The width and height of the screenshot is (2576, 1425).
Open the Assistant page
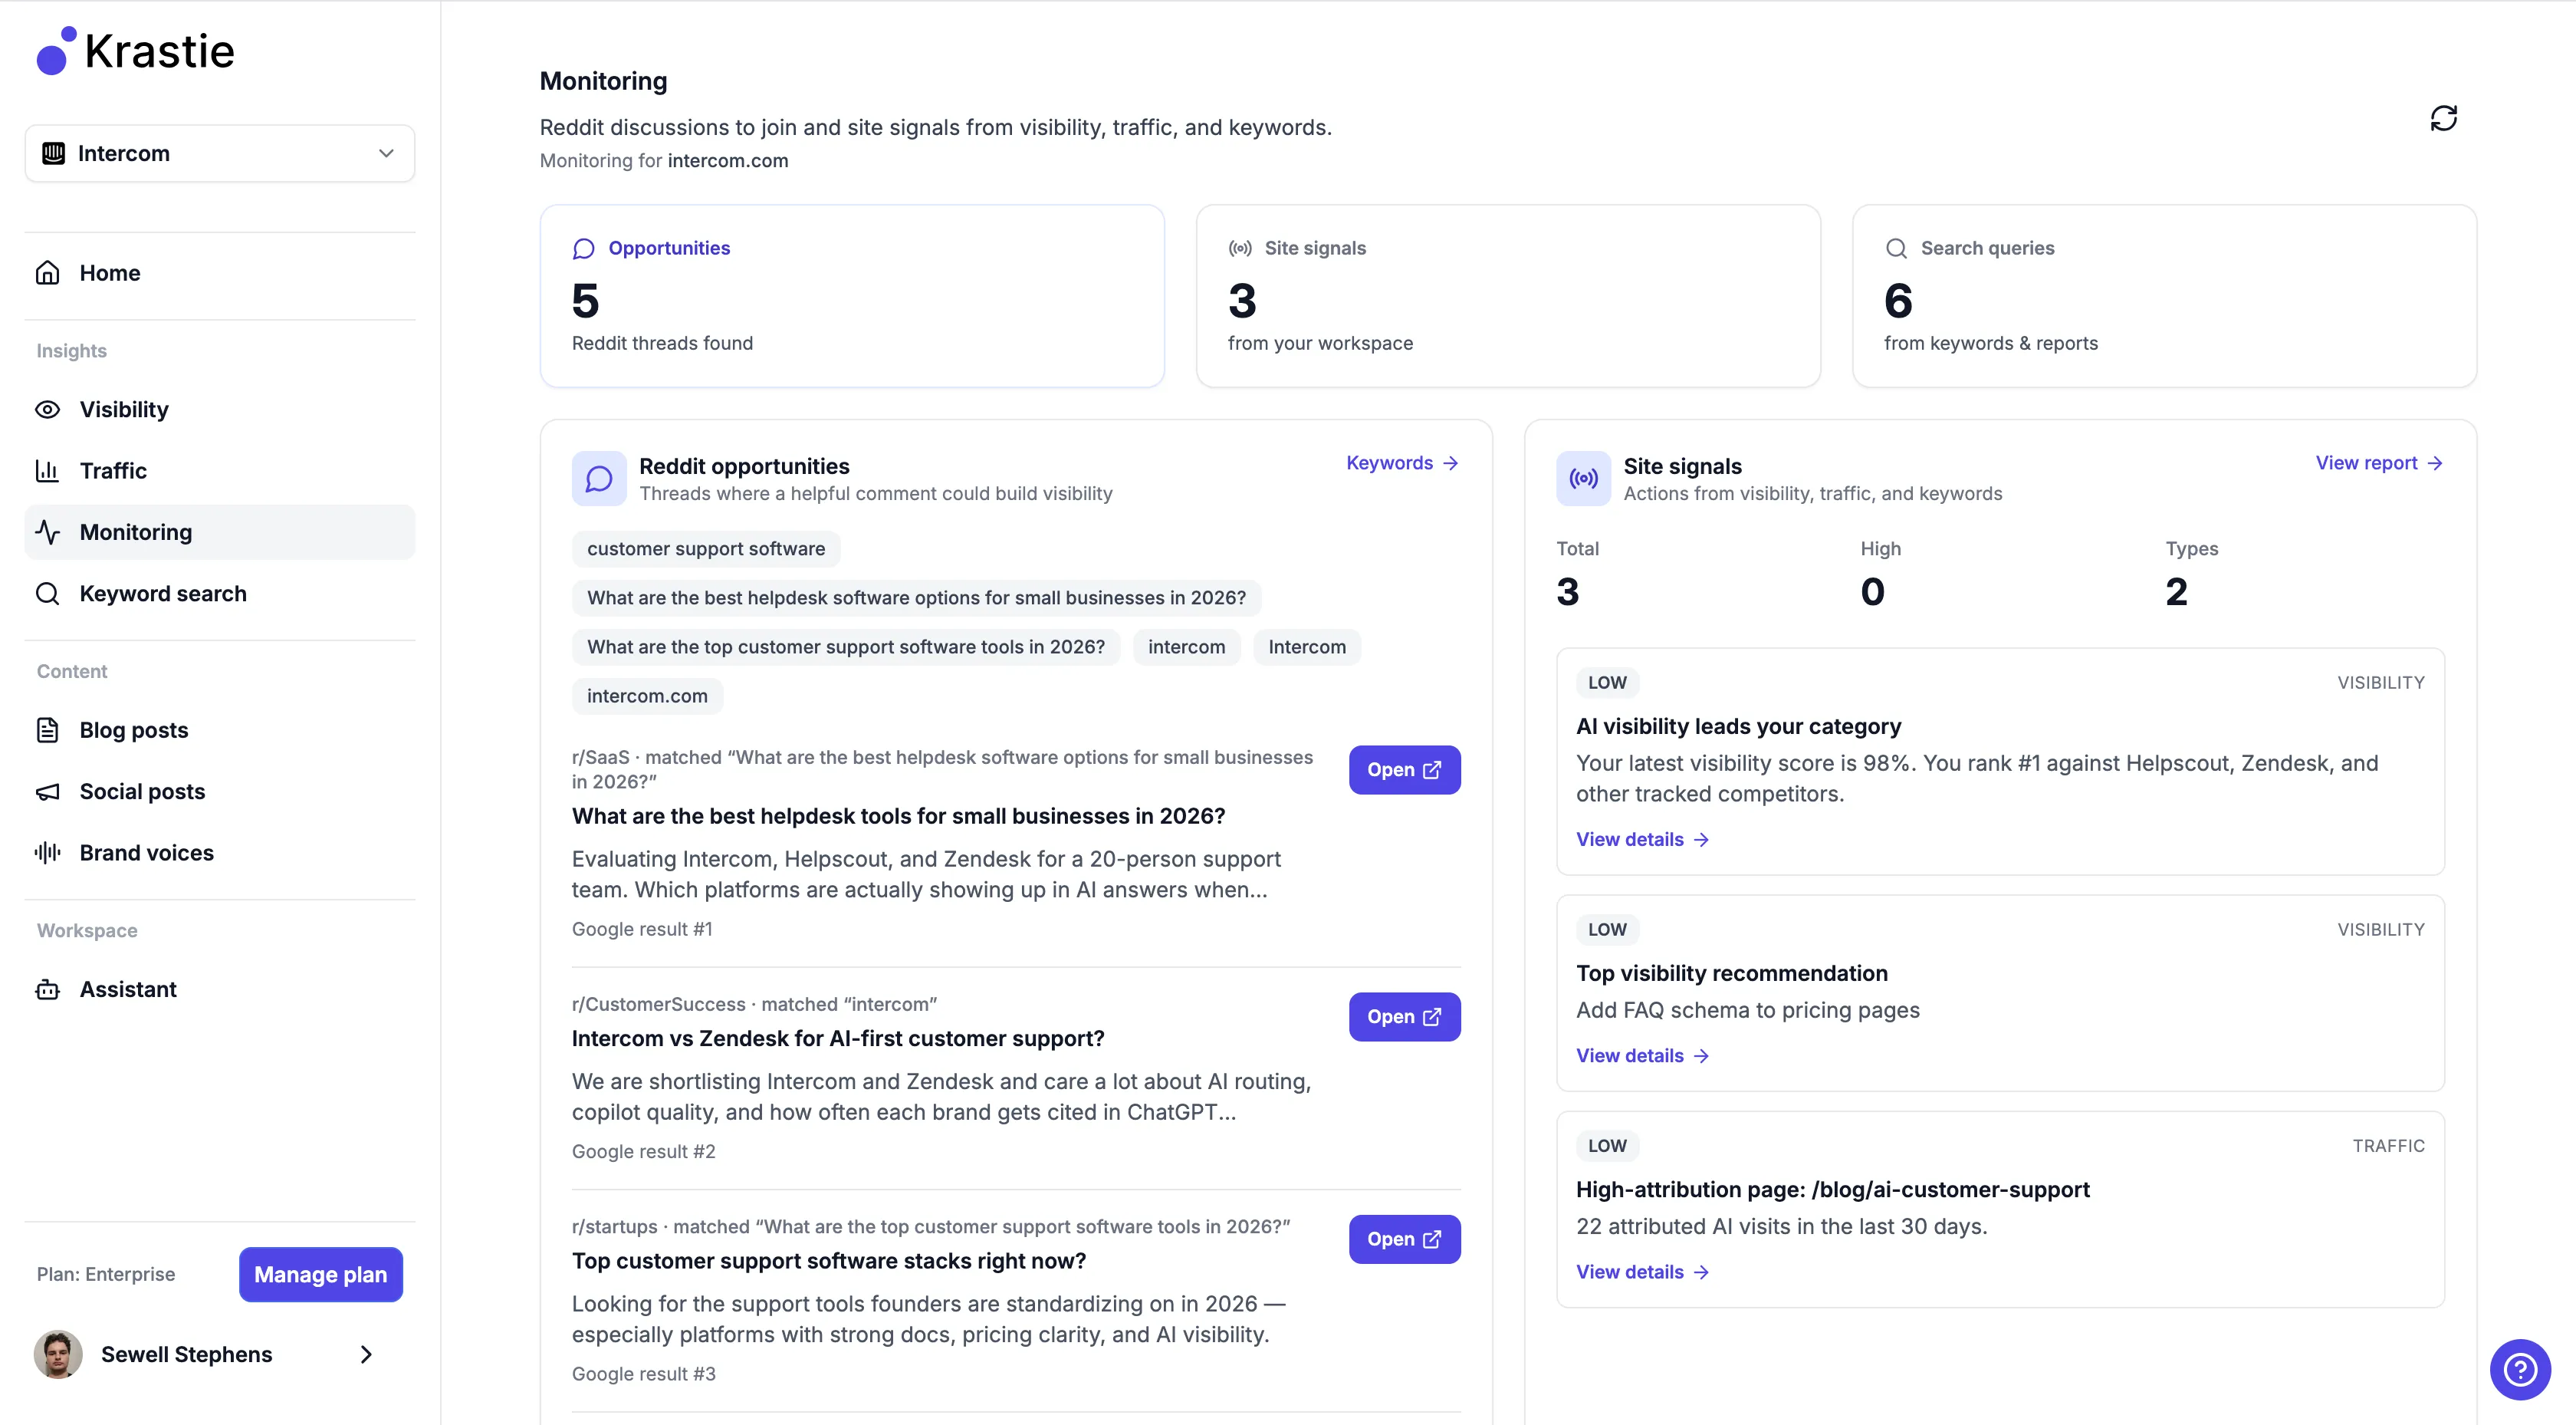220,989
